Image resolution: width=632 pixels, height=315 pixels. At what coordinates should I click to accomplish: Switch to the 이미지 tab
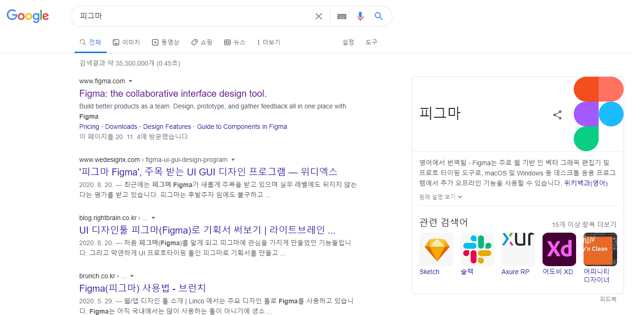click(126, 42)
